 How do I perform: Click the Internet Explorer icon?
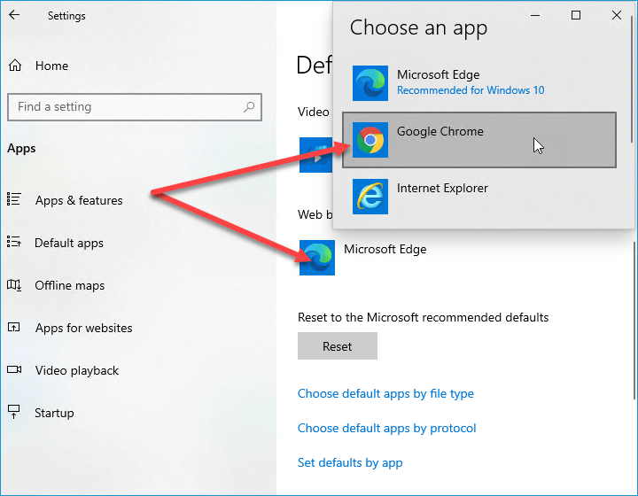click(x=370, y=197)
